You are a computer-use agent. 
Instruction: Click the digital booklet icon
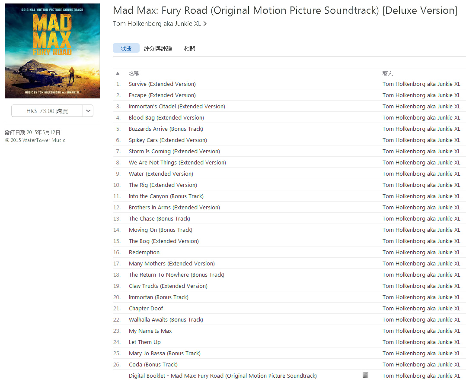365,375
